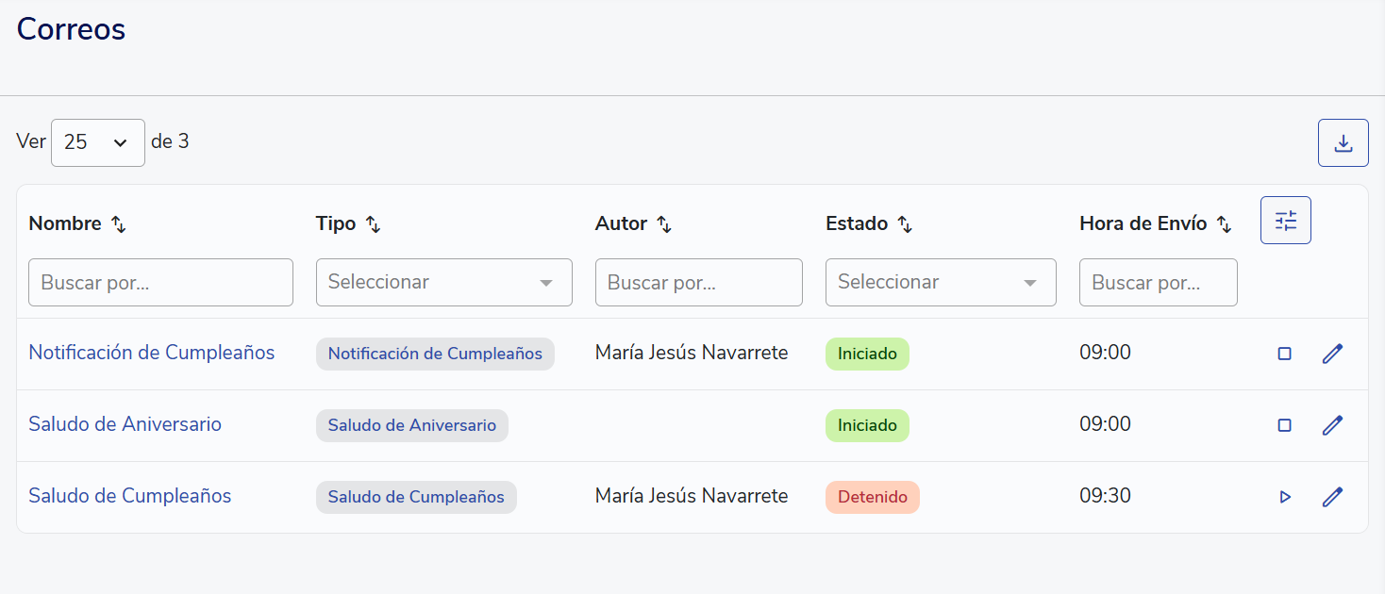Edit Saludo de Cumpleaños with pencil icon

[1332, 497]
